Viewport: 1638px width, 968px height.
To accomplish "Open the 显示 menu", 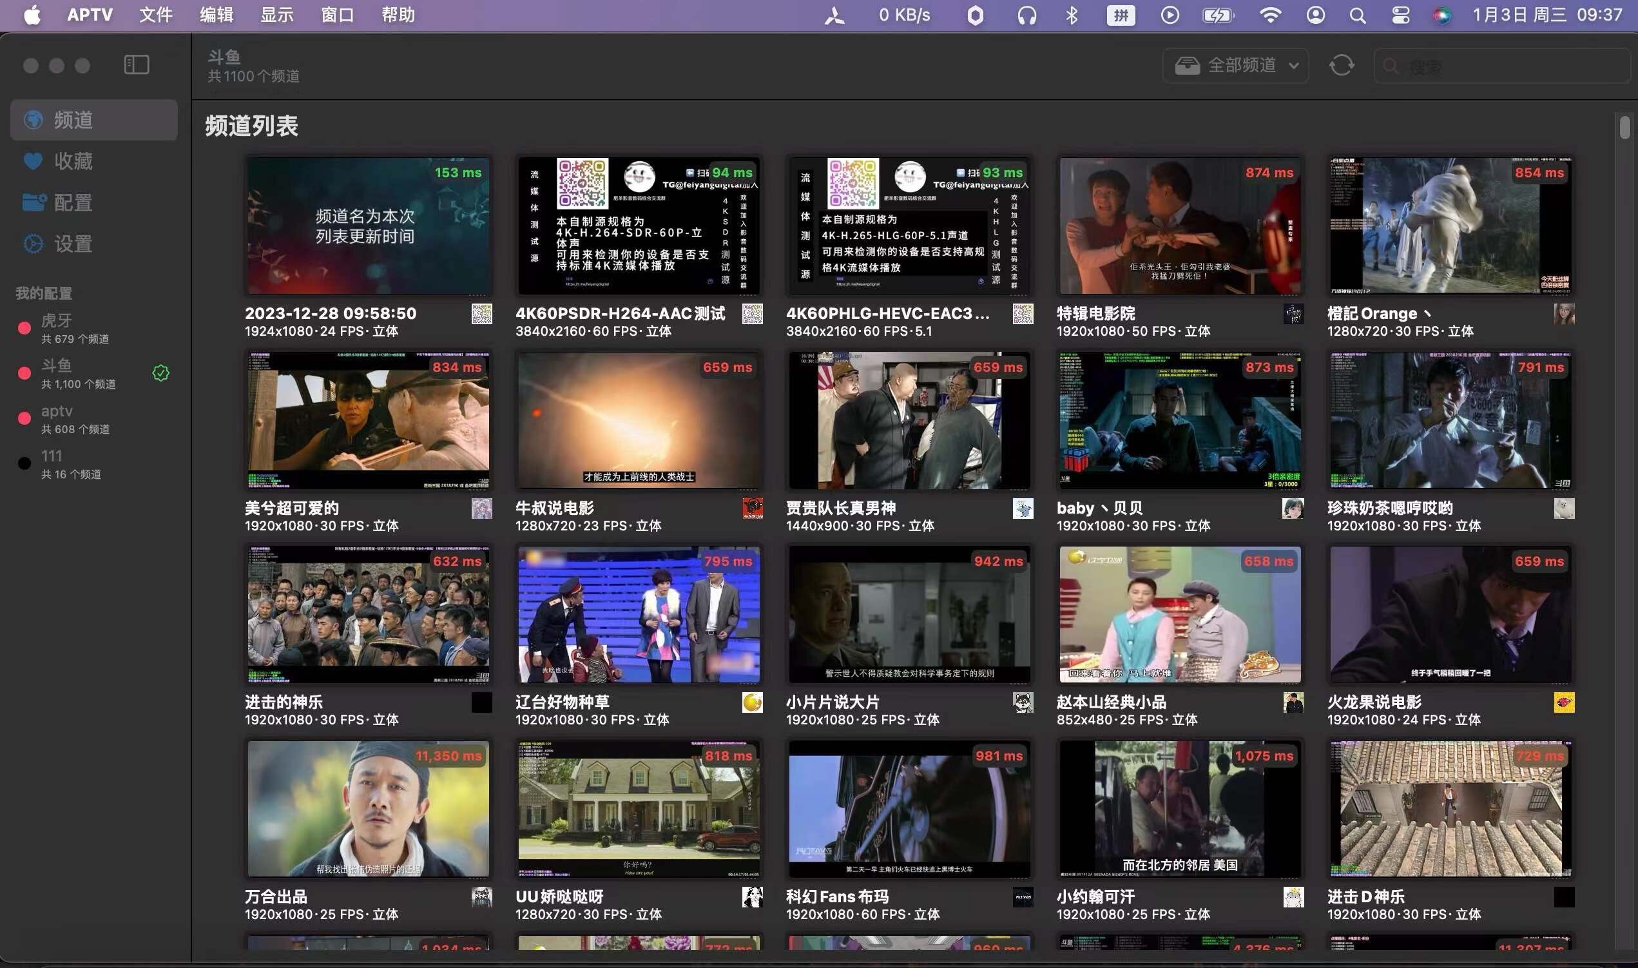I will tap(277, 15).
